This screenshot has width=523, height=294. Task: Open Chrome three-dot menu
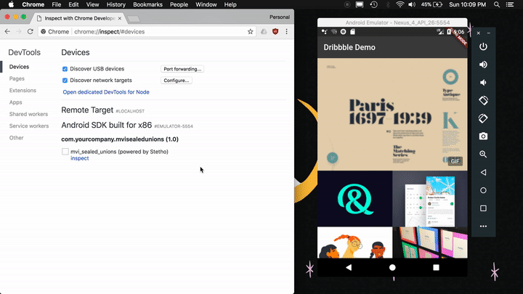pyautogui.click(x=286, y=32)
